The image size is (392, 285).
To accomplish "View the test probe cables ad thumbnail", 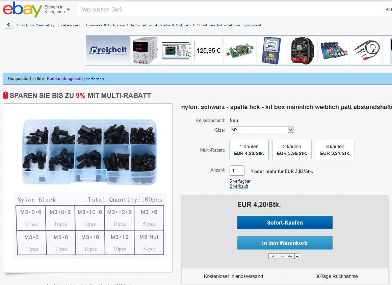I will pos(366,51).
